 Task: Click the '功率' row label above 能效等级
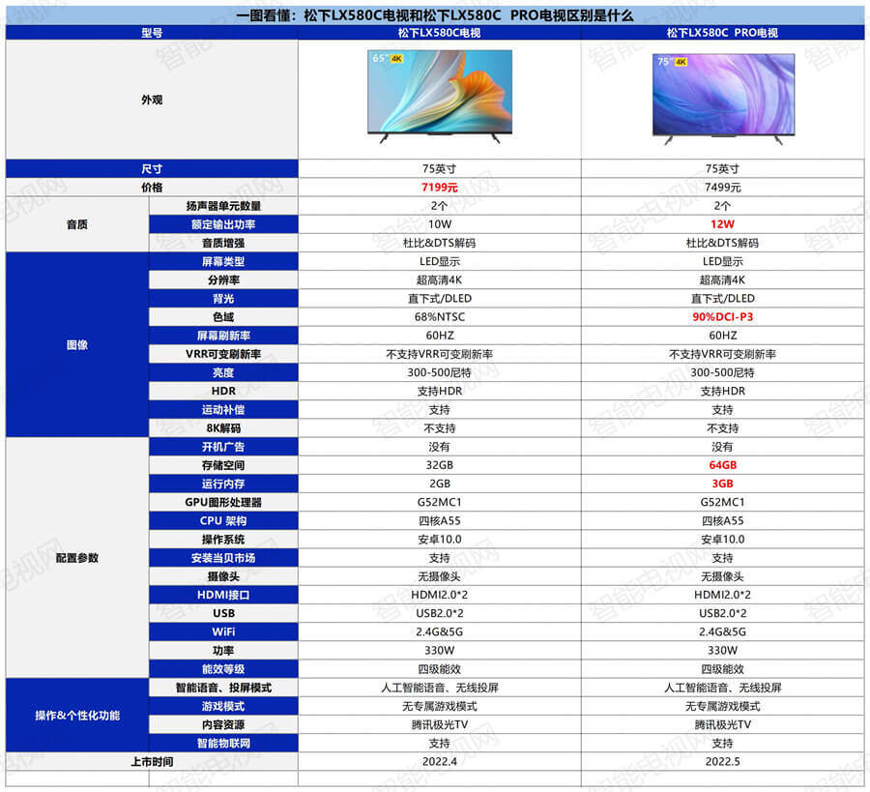[223, 650]
